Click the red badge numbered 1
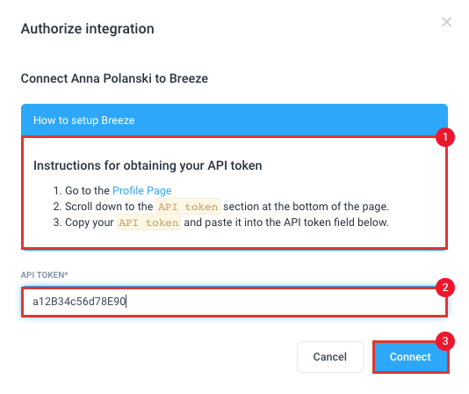The height and width of the screenshot is (394, 469). coord(445,137)
